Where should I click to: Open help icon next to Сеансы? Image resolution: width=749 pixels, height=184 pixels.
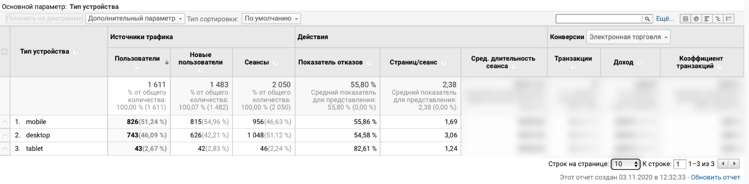pos(275,63)
